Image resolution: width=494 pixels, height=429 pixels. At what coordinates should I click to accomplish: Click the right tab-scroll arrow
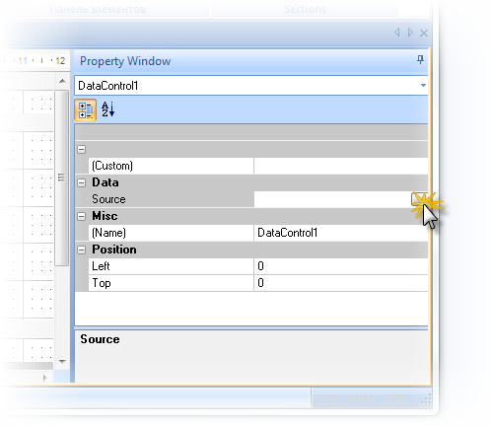tap(410, 33)
